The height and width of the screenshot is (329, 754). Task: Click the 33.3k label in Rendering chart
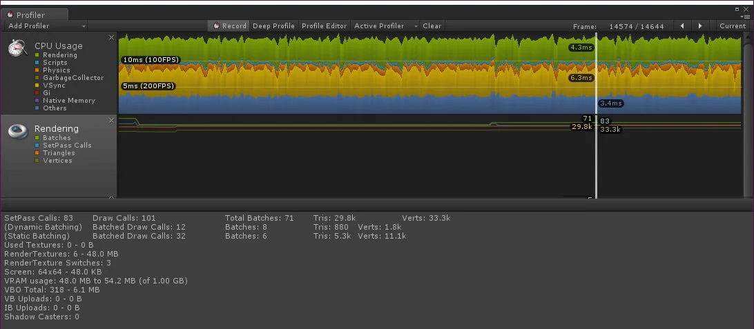(610, 129)
